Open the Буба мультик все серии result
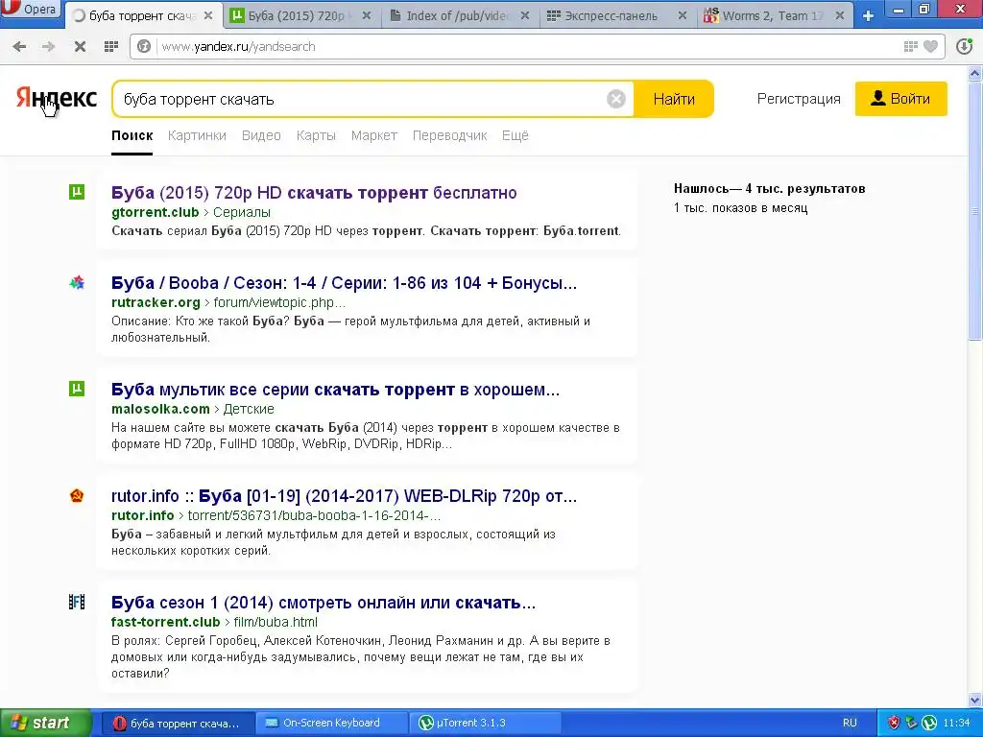 click(x=335, y=390)
